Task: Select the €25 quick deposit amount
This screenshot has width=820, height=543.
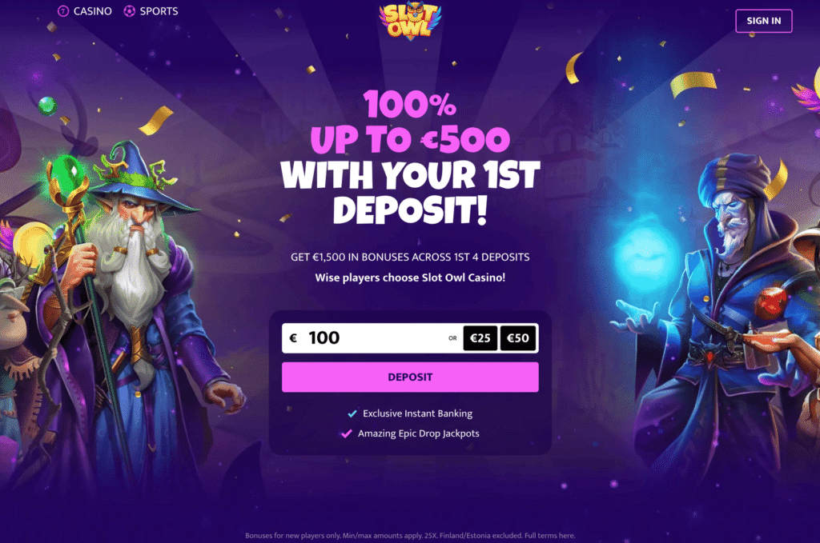Action: [x=480, y=338]
